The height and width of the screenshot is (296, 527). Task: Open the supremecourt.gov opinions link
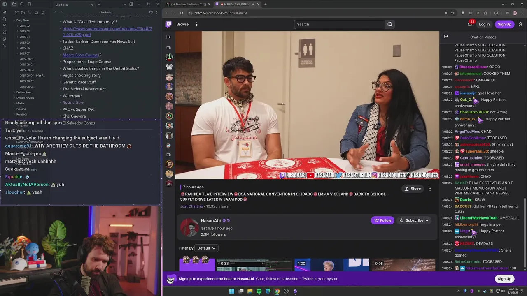point(107,32)
